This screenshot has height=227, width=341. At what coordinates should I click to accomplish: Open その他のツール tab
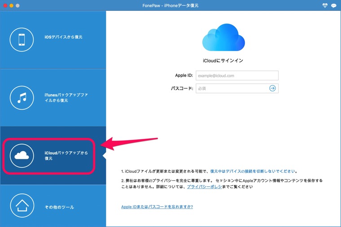tap(53, 206)
